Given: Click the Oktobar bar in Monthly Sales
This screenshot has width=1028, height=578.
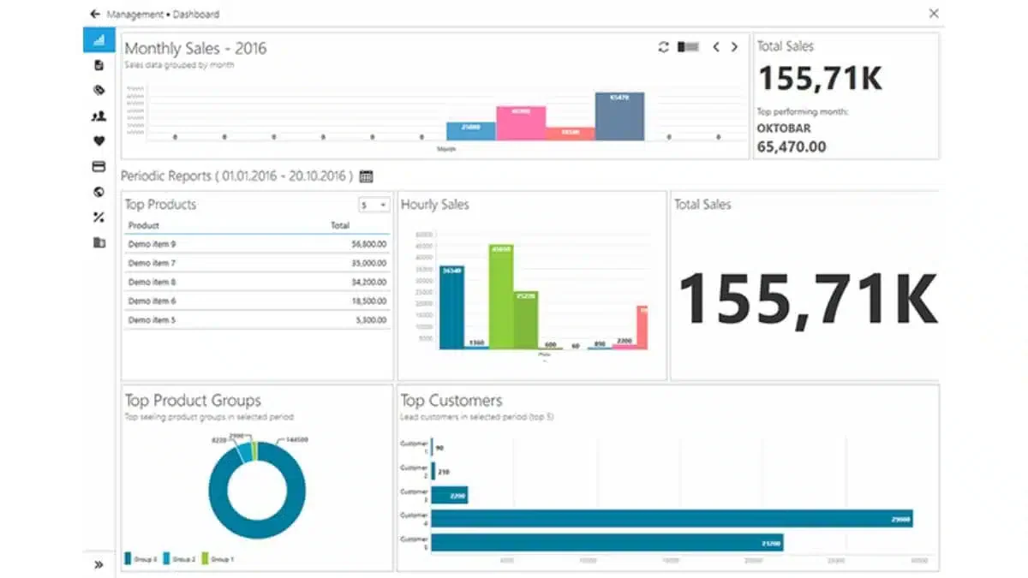Looking at the screenshot, I should 619,116.
